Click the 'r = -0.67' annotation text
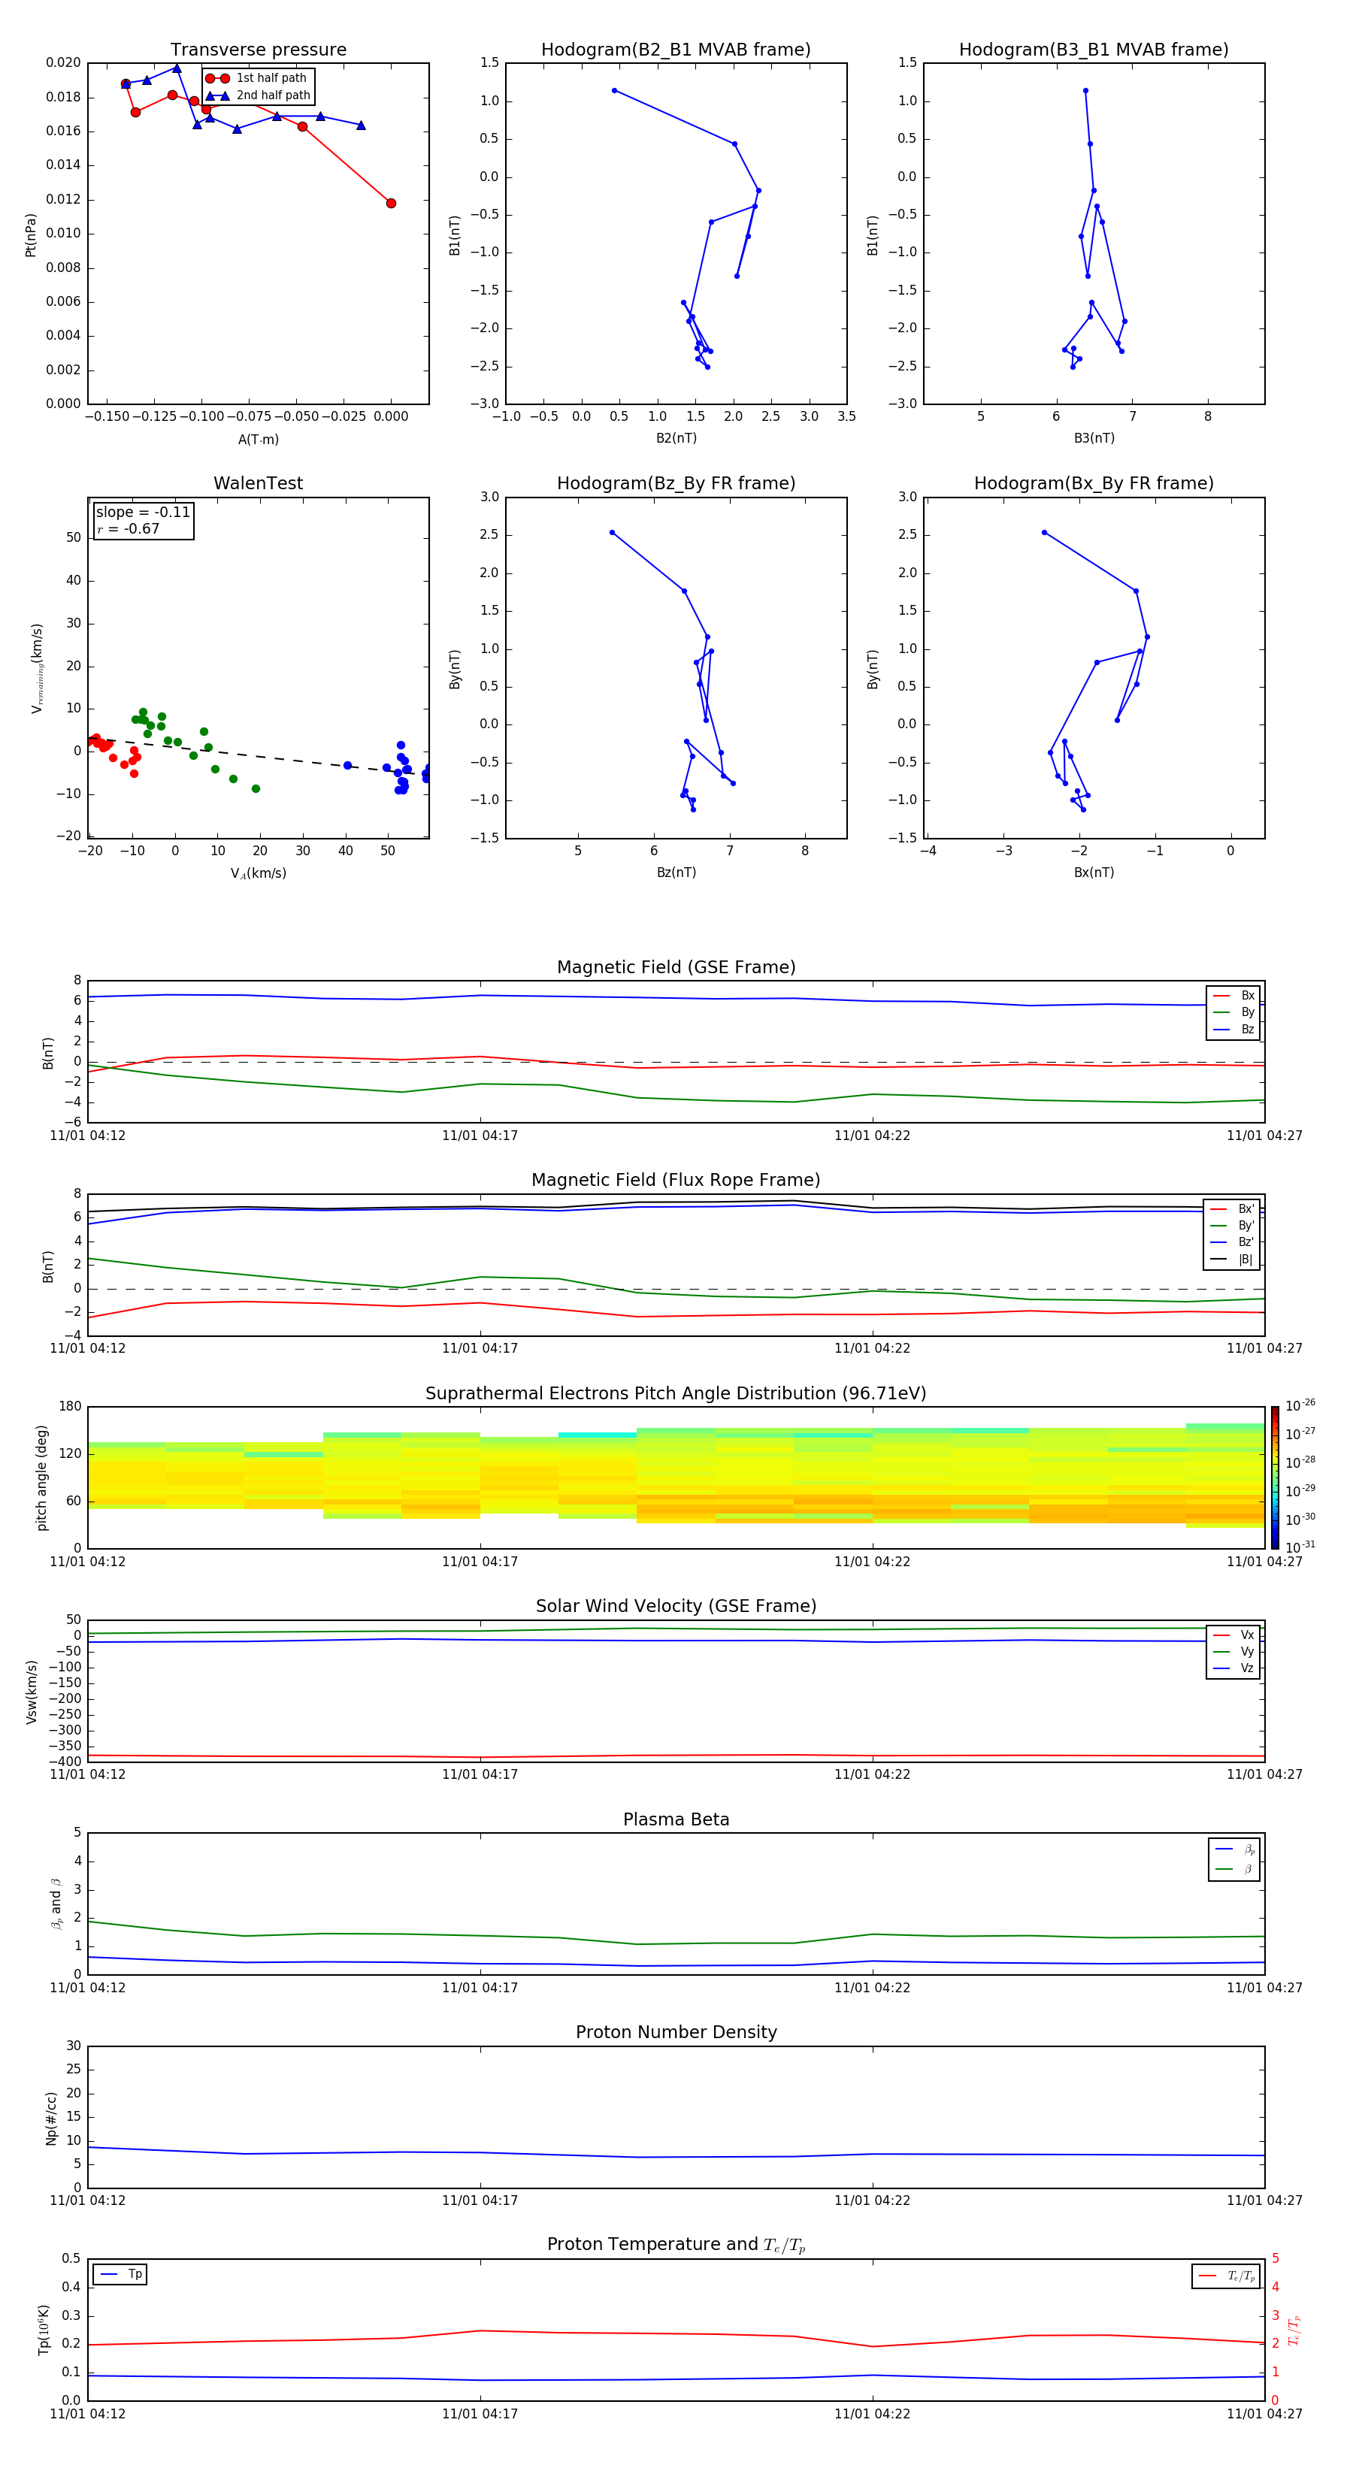This screenshot has width=1353, height=2480. (128, 528)
